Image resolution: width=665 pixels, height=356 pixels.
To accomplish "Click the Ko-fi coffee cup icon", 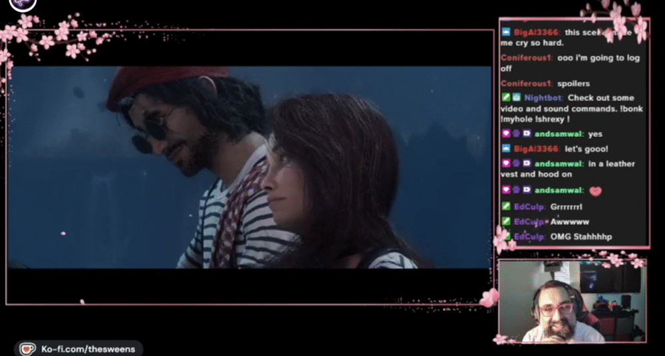I will pos(27,348).
